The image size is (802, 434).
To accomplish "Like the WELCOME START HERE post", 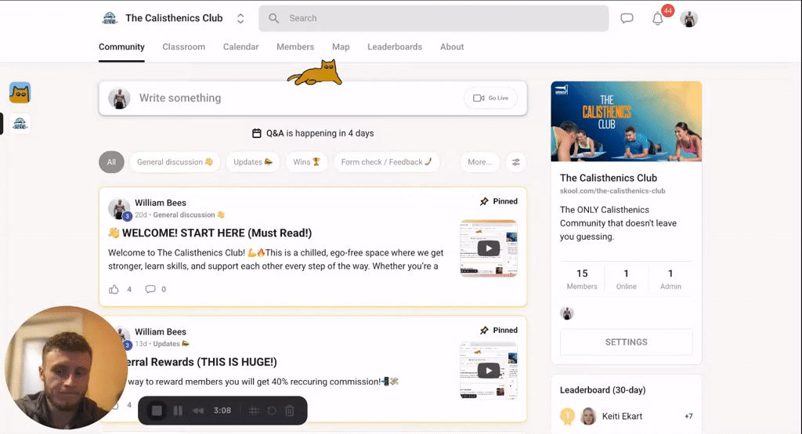I will tap(114, 289).
